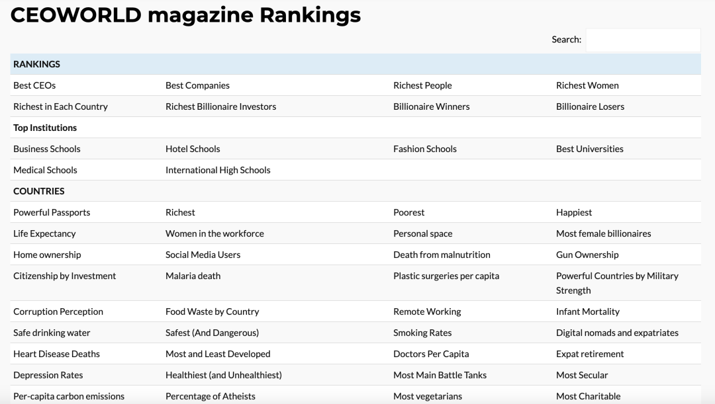This screenshot has width=715, height=404.
Task: Open Richest Women ranking
Action: (587, 85)
